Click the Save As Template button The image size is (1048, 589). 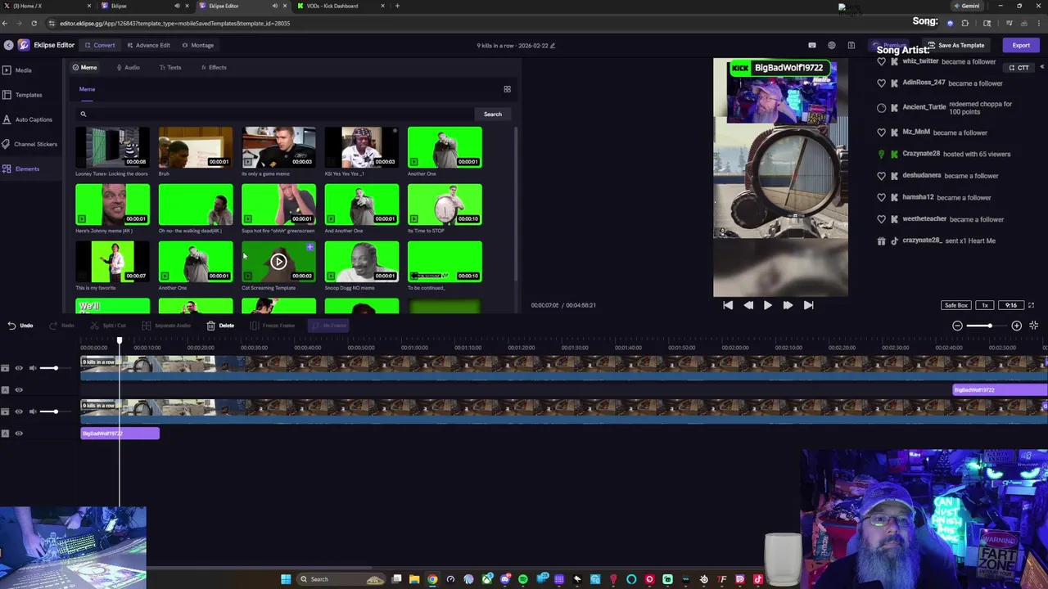[x=955, y=45]
